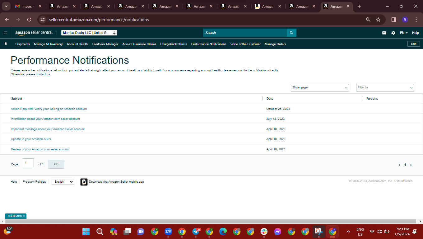Focus the Seller Central search field
Viewport: 423px width, 239px height.
point(245,33)
